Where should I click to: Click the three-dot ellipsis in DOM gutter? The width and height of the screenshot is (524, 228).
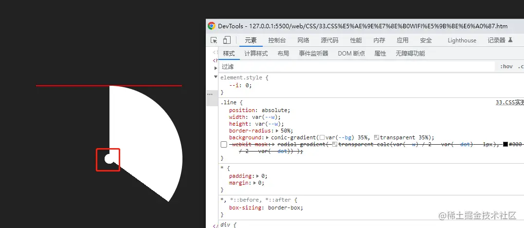click(x=210, y=95)
